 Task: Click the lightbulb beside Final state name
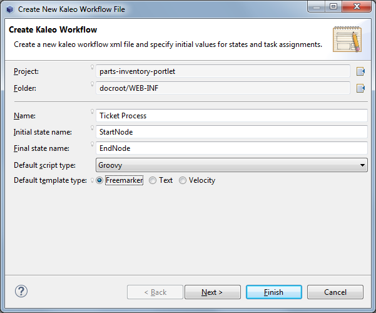click(92, 144)
